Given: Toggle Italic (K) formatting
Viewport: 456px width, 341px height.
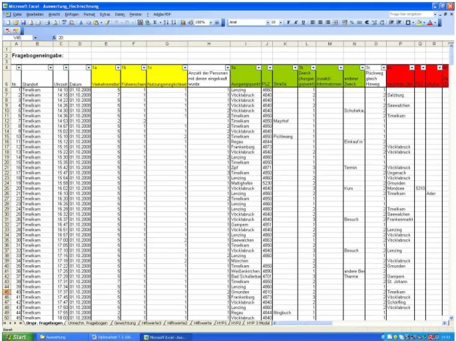Looking at the screenshot, I should pos(296,23).
